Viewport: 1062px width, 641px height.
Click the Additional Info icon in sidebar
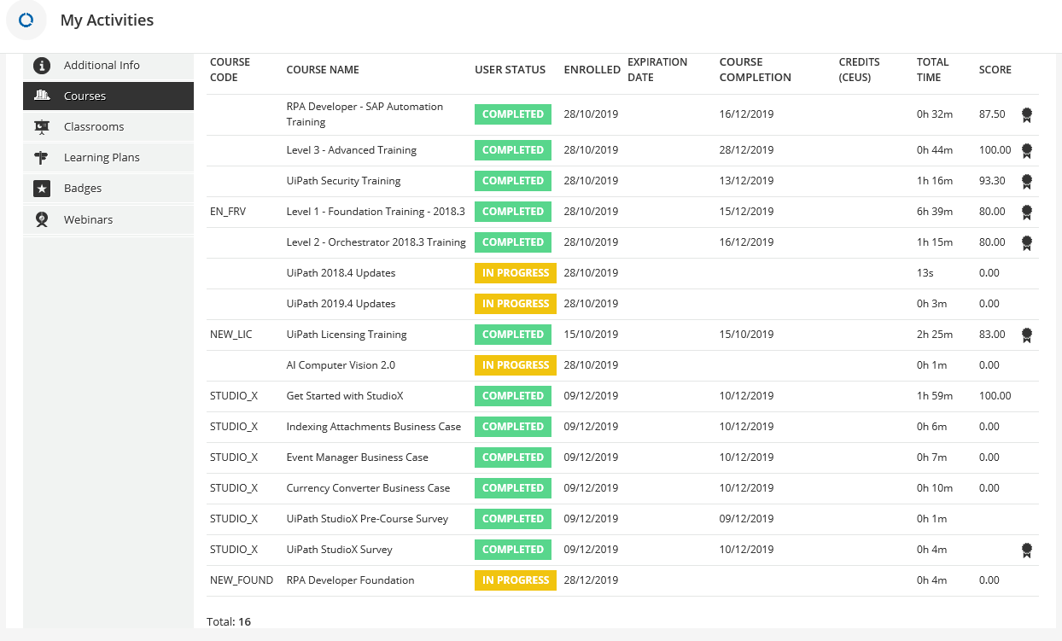(x=42, y=65)
